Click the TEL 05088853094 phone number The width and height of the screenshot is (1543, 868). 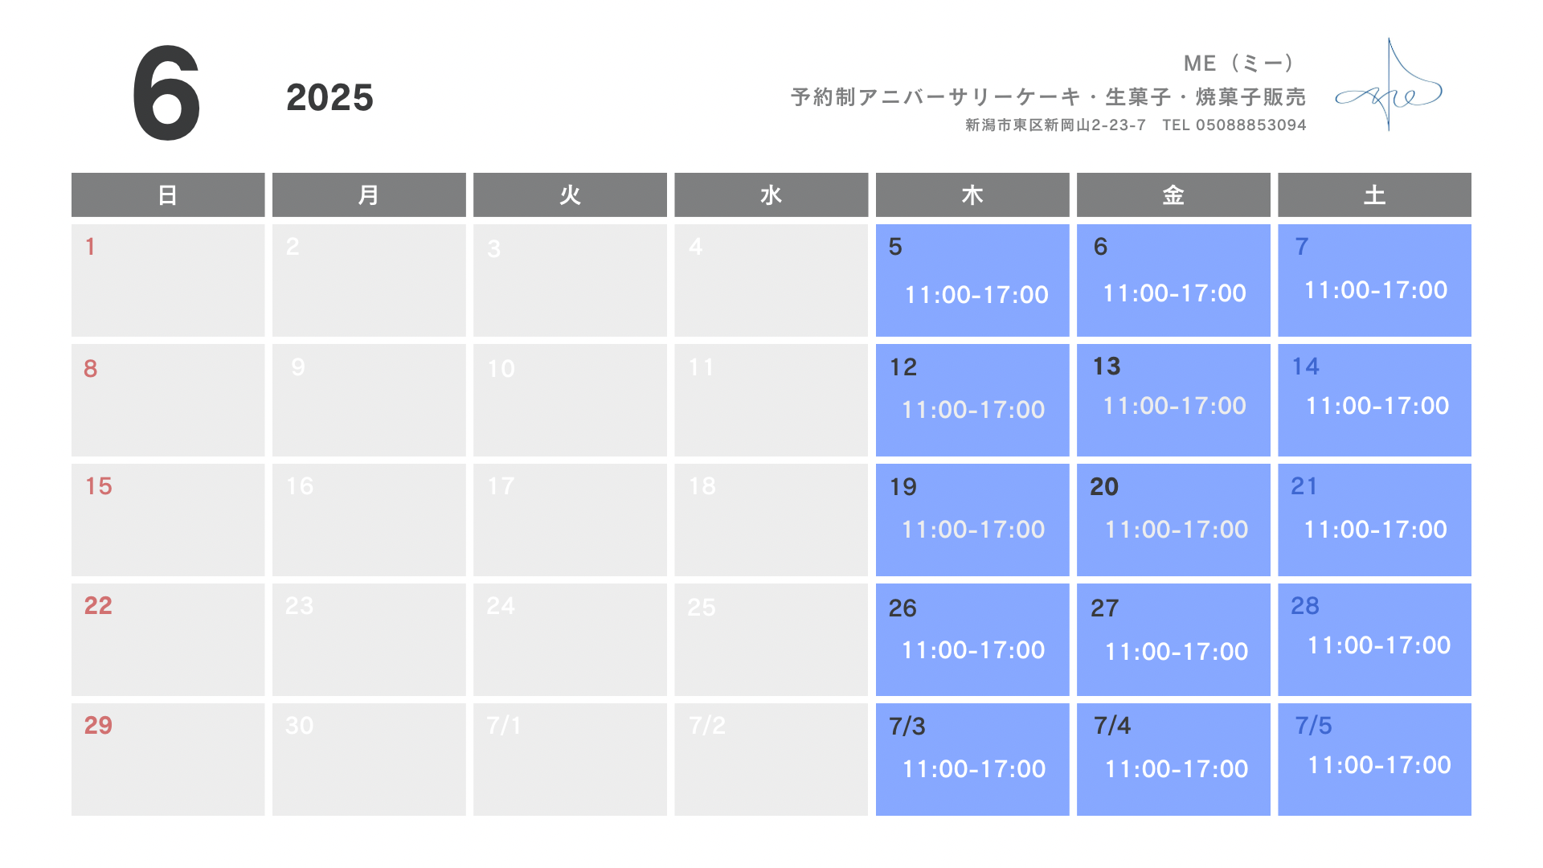tap(1234, 125)
